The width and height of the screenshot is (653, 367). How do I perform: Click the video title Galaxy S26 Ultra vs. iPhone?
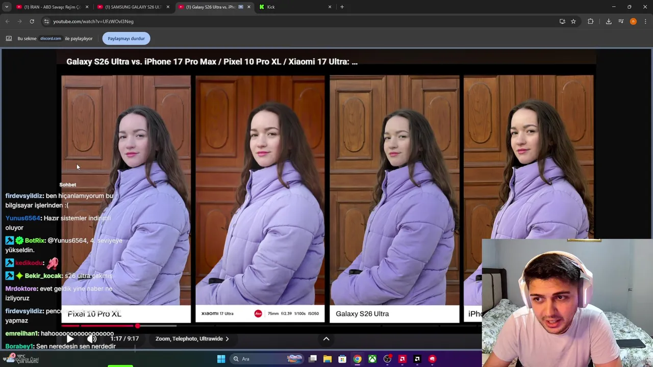tap(212, 62)
